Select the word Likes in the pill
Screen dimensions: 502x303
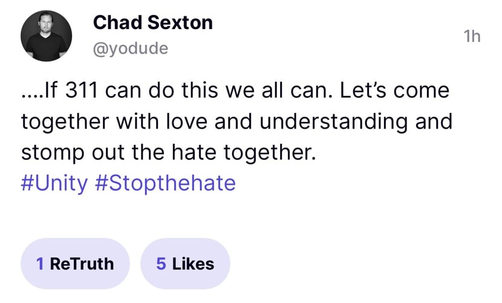(x=193, y=264)
